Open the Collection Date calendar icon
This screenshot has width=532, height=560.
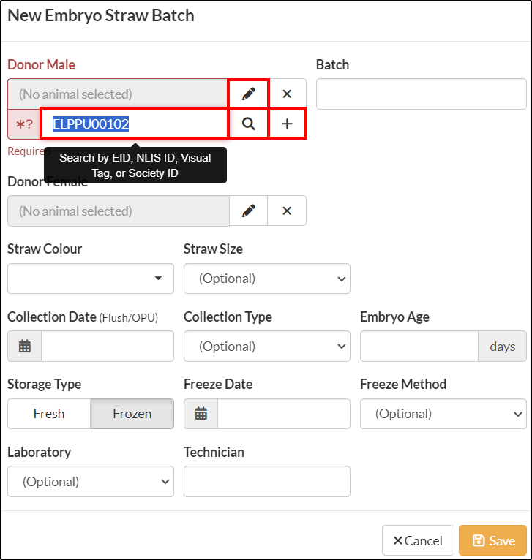25,346
